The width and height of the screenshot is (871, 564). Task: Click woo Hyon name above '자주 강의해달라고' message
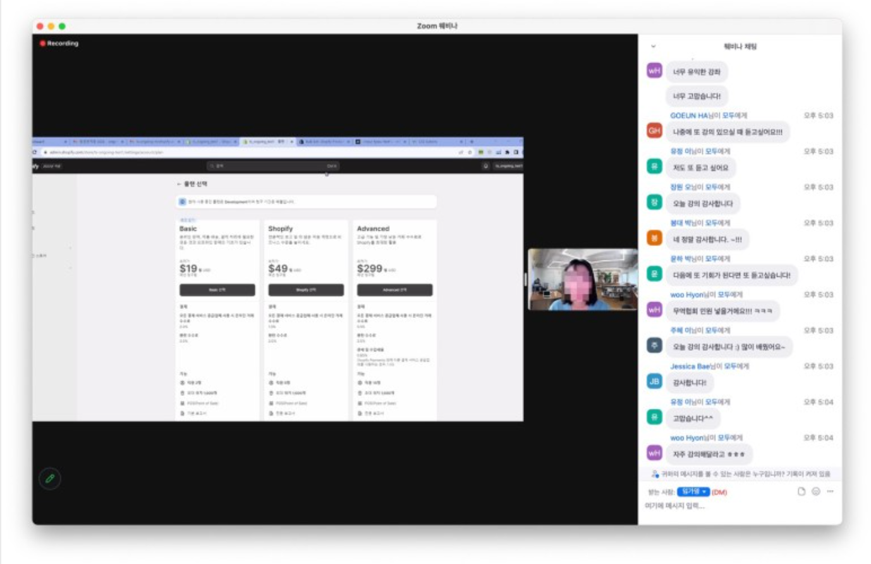point(686,438)
